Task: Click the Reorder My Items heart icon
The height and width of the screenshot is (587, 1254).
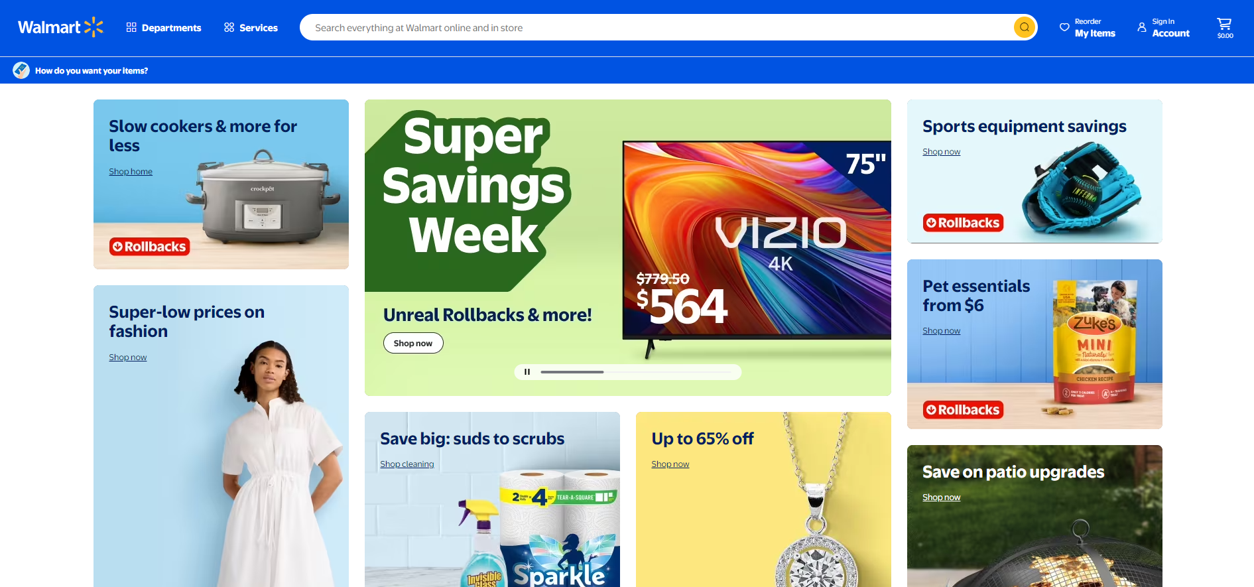Action: click(x=1064, y=27)
